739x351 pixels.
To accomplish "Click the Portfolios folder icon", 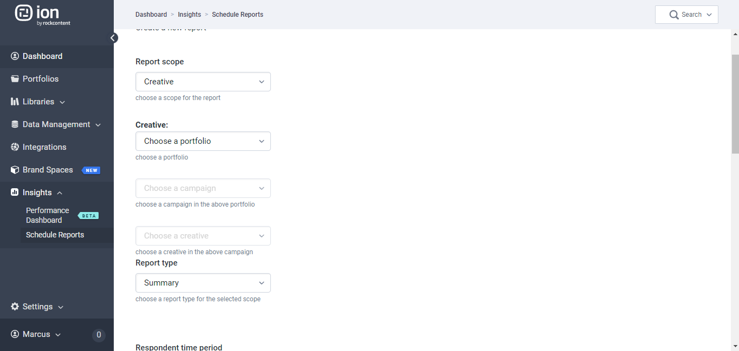I will point(15,79).
